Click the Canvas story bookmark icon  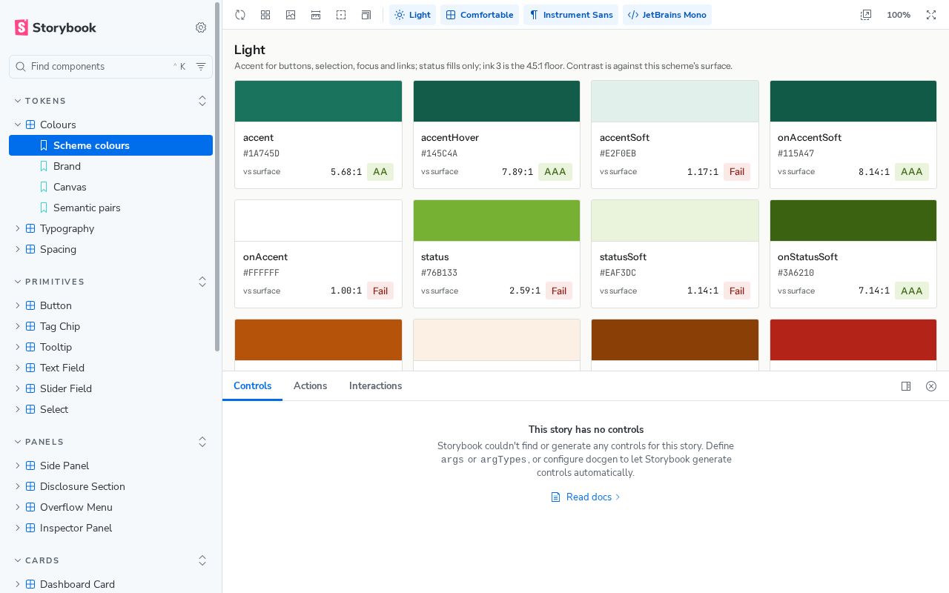(x=44, y=187)
